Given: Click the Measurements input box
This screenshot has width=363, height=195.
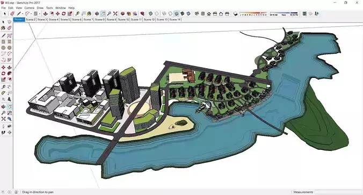Looking at the screenshot, I should [338, 192].
